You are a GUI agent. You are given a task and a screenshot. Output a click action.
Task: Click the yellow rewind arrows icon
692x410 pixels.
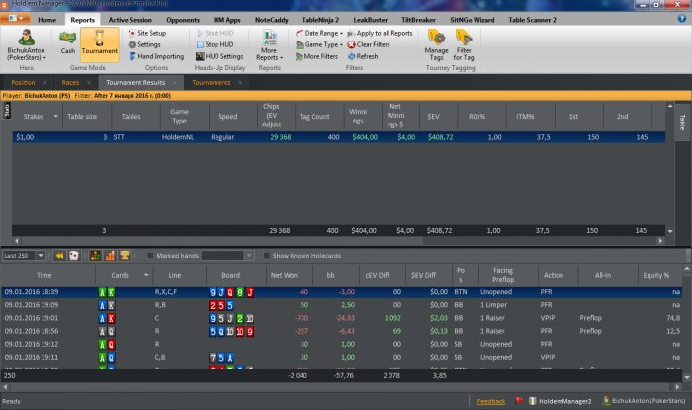pyautogui.click(x=59, y=256)
